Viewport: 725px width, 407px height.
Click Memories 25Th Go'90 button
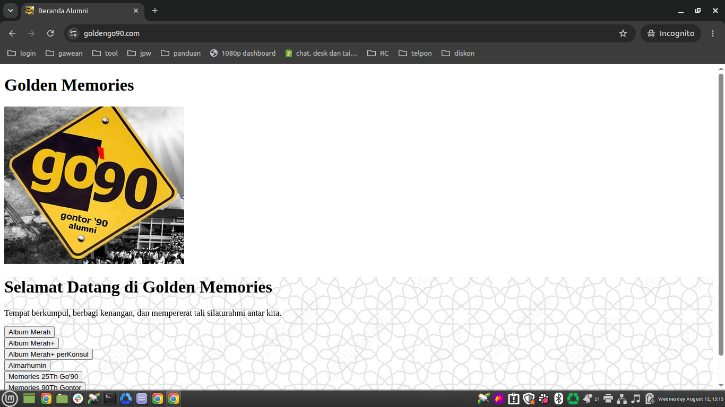[x=43, y=376]
